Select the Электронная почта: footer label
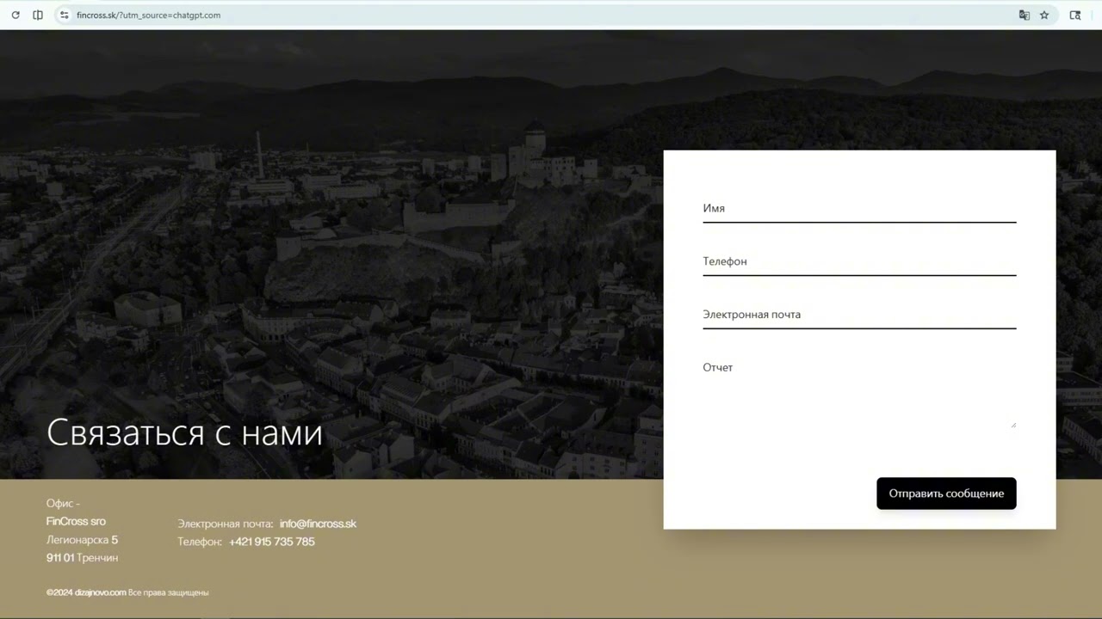 (x=226, y=524)
